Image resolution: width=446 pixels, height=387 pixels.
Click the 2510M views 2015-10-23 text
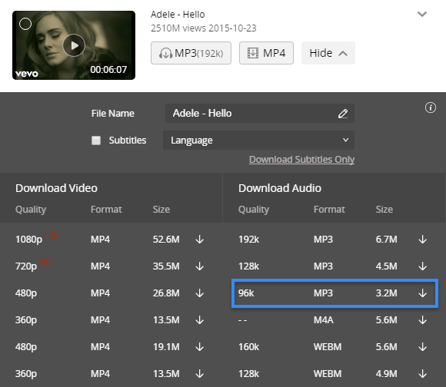[x=204, y=28]
